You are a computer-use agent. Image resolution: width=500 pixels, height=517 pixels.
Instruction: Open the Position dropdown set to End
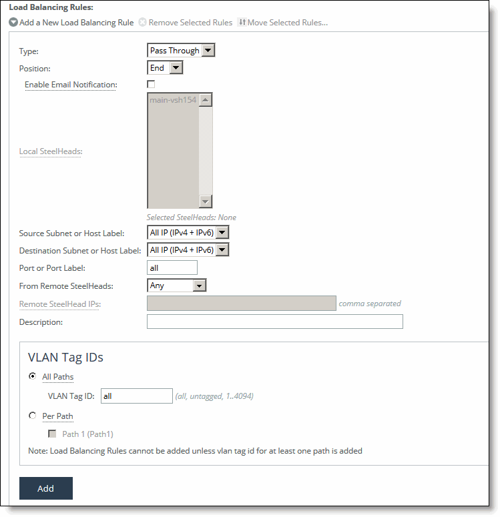[x=165, y=68]
